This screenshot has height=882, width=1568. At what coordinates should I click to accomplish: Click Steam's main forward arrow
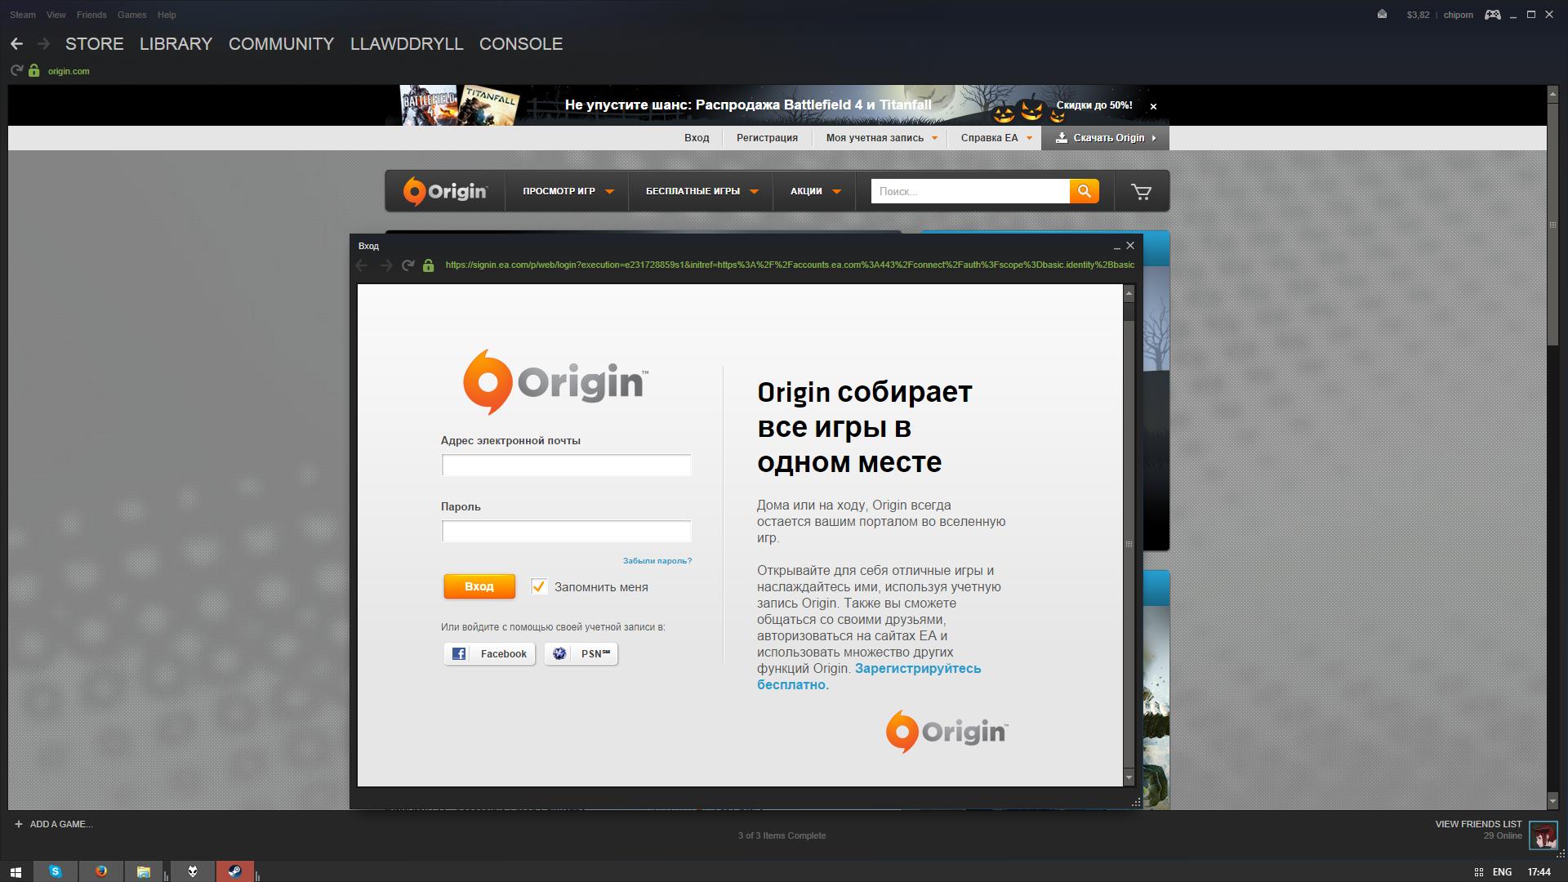[44, 44]
